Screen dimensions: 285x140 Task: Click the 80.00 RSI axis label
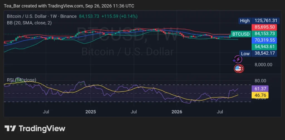tap(261, 81)
